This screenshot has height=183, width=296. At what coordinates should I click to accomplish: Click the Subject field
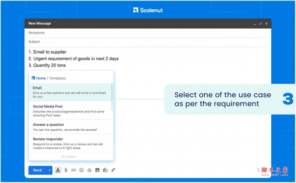tap(148, 42)
